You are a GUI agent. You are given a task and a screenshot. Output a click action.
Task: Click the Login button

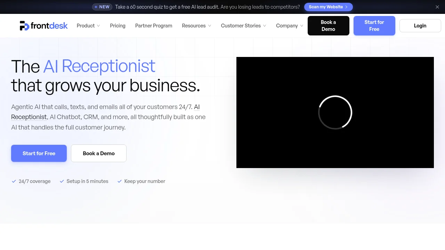tap(420, 26)
